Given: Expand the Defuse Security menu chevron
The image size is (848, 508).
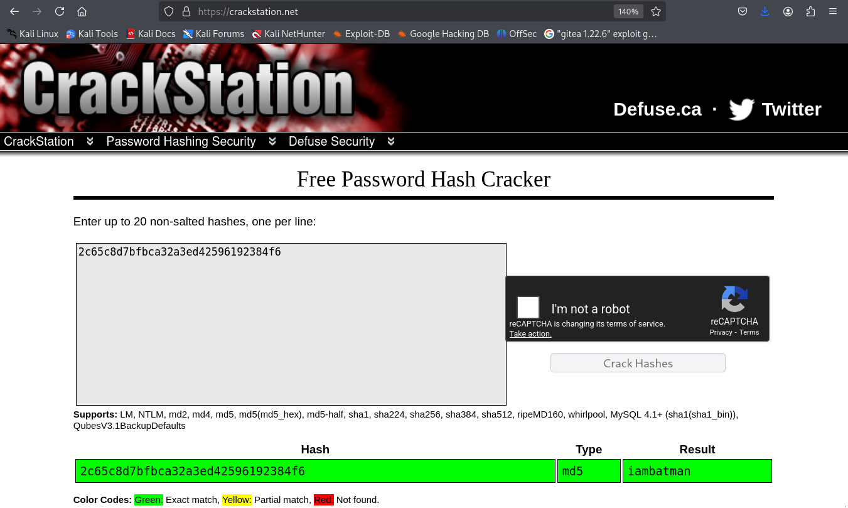Looking at the screenshot, I should point(391,141).
